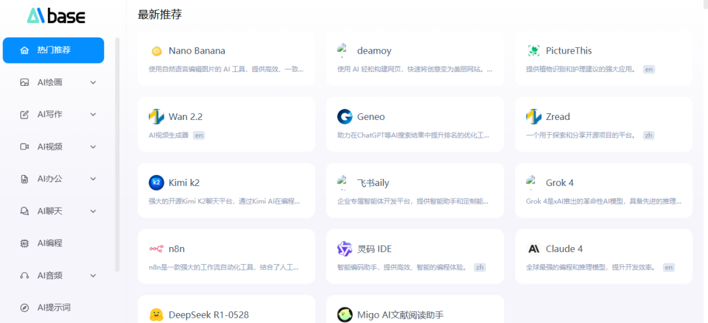The height and width of the screenshot is (323, 708).
Task: Click the AIbase logo
Action: [x=56, y=16]
